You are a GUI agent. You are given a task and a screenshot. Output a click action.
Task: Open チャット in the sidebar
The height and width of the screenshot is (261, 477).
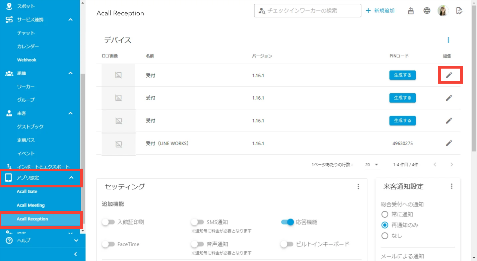(x=26, y=33)
